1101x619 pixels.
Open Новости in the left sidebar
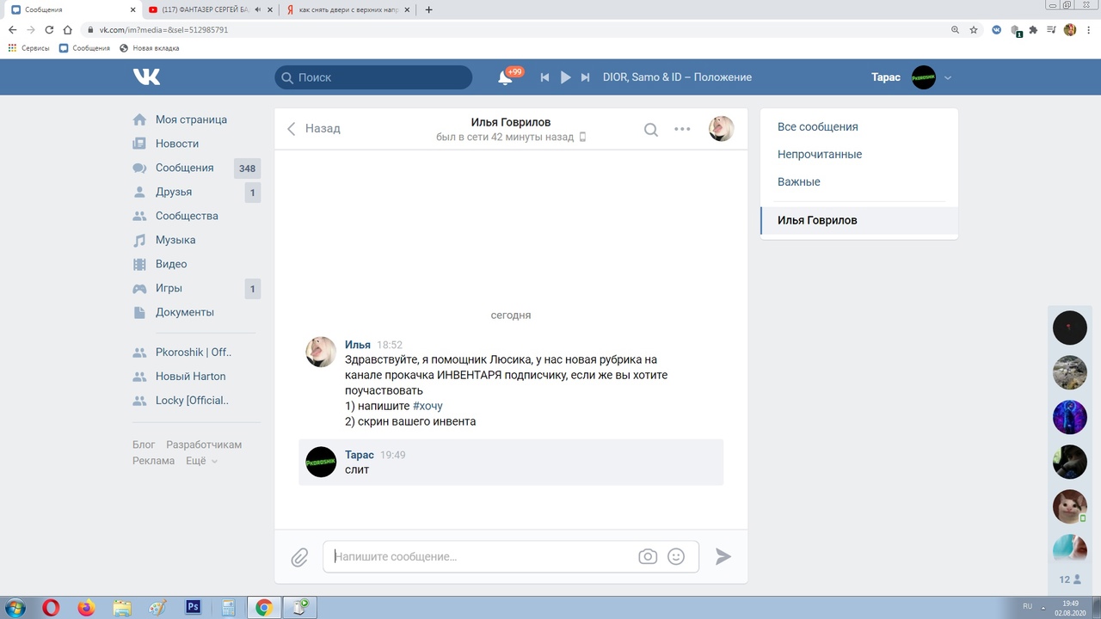pyautogui.click(x=176, y=144)
